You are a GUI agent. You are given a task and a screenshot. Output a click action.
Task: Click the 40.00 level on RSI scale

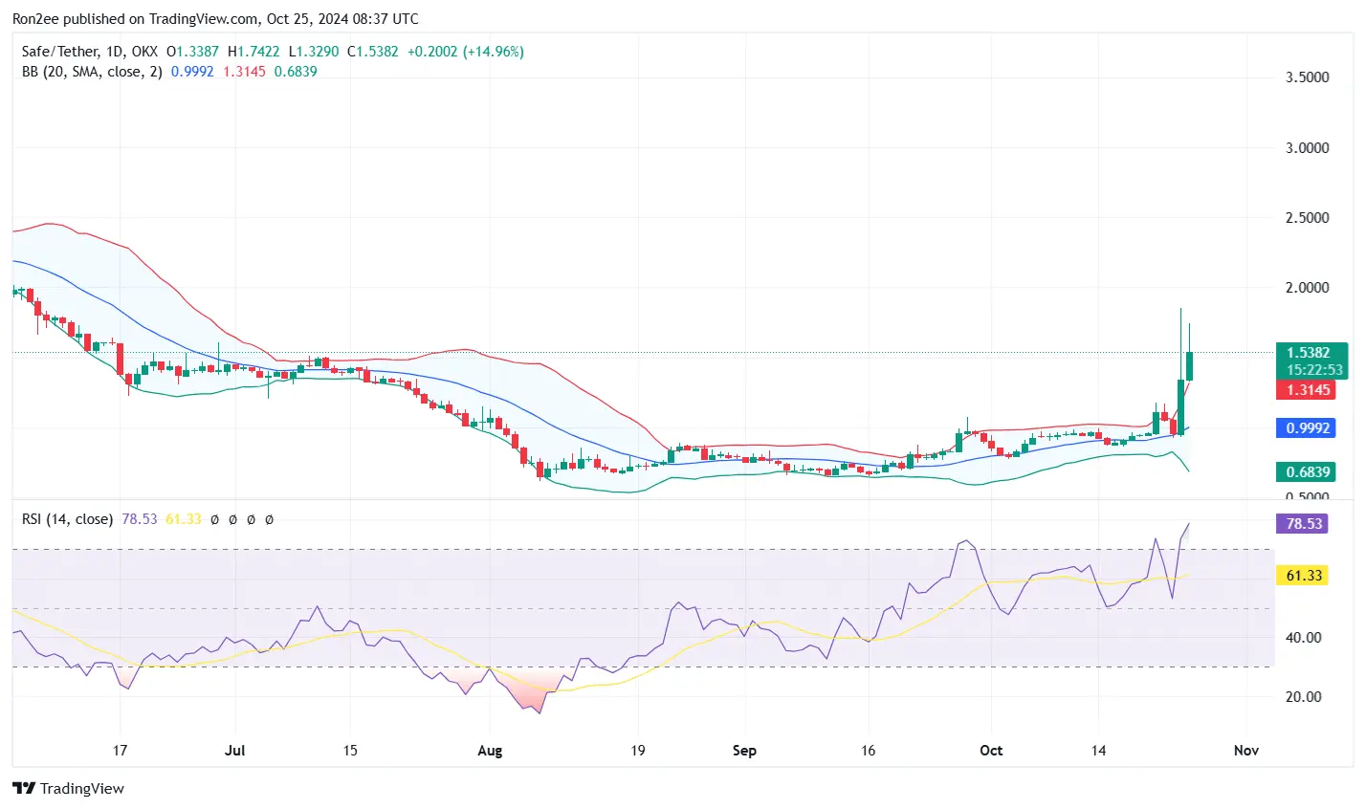click(x=1303, y=638)
